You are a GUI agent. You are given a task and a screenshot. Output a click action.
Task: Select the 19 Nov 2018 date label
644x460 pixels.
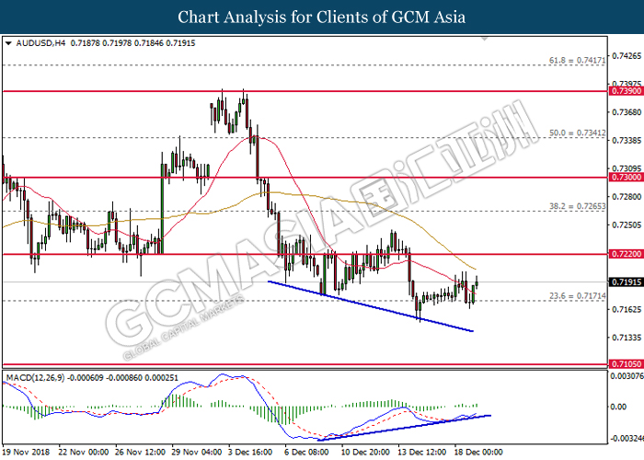(27, 453)
